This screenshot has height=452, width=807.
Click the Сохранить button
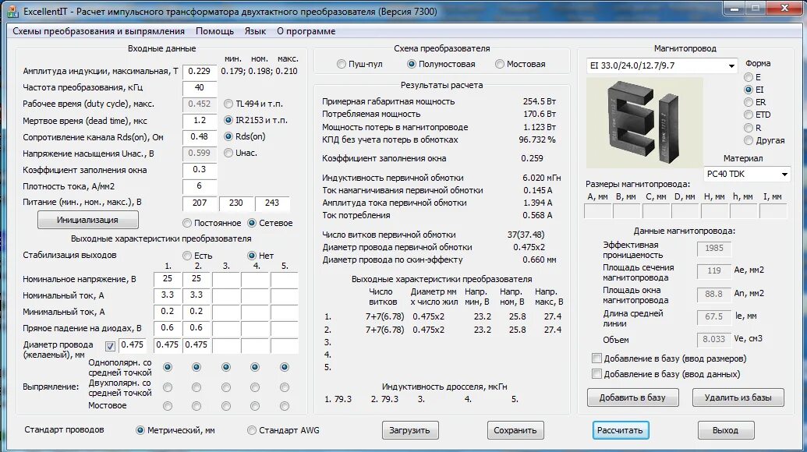tap(515, 430)
